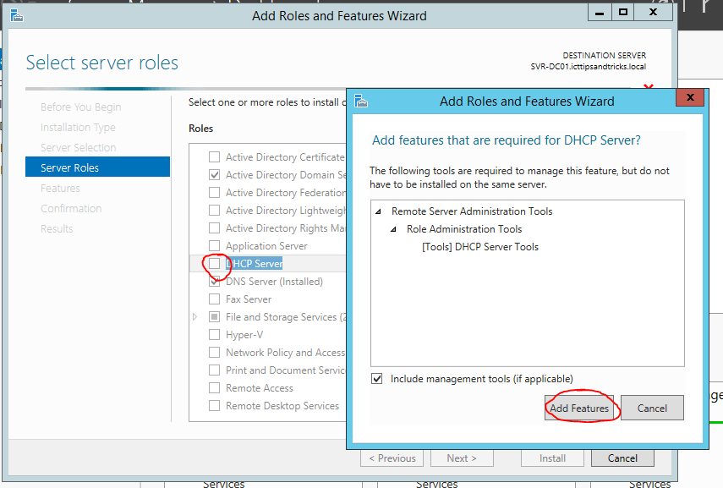Tick the DHCP Server role checkbox
The height and width of the screenshot is (488, 723).
pos(215,263)
